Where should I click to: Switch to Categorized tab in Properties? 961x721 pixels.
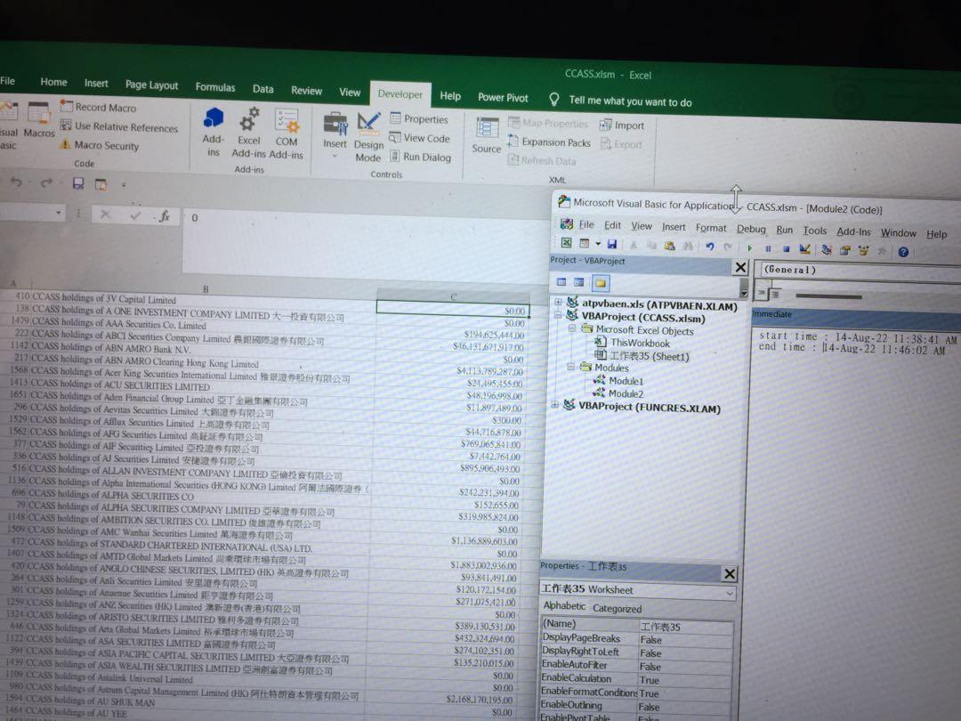point(617,609)
